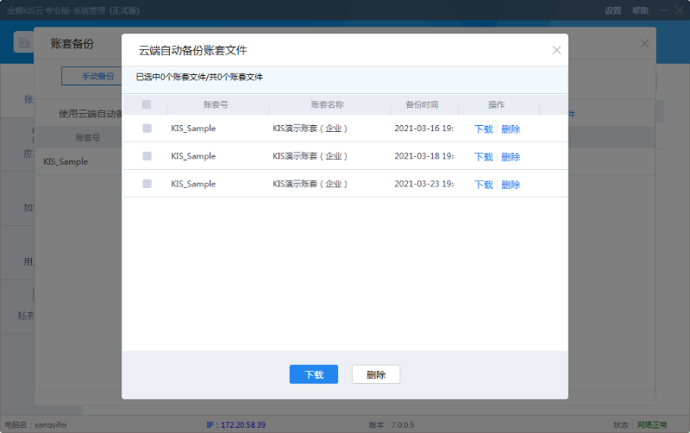Open the 帮助 menu in the title bar

(640, 10)
